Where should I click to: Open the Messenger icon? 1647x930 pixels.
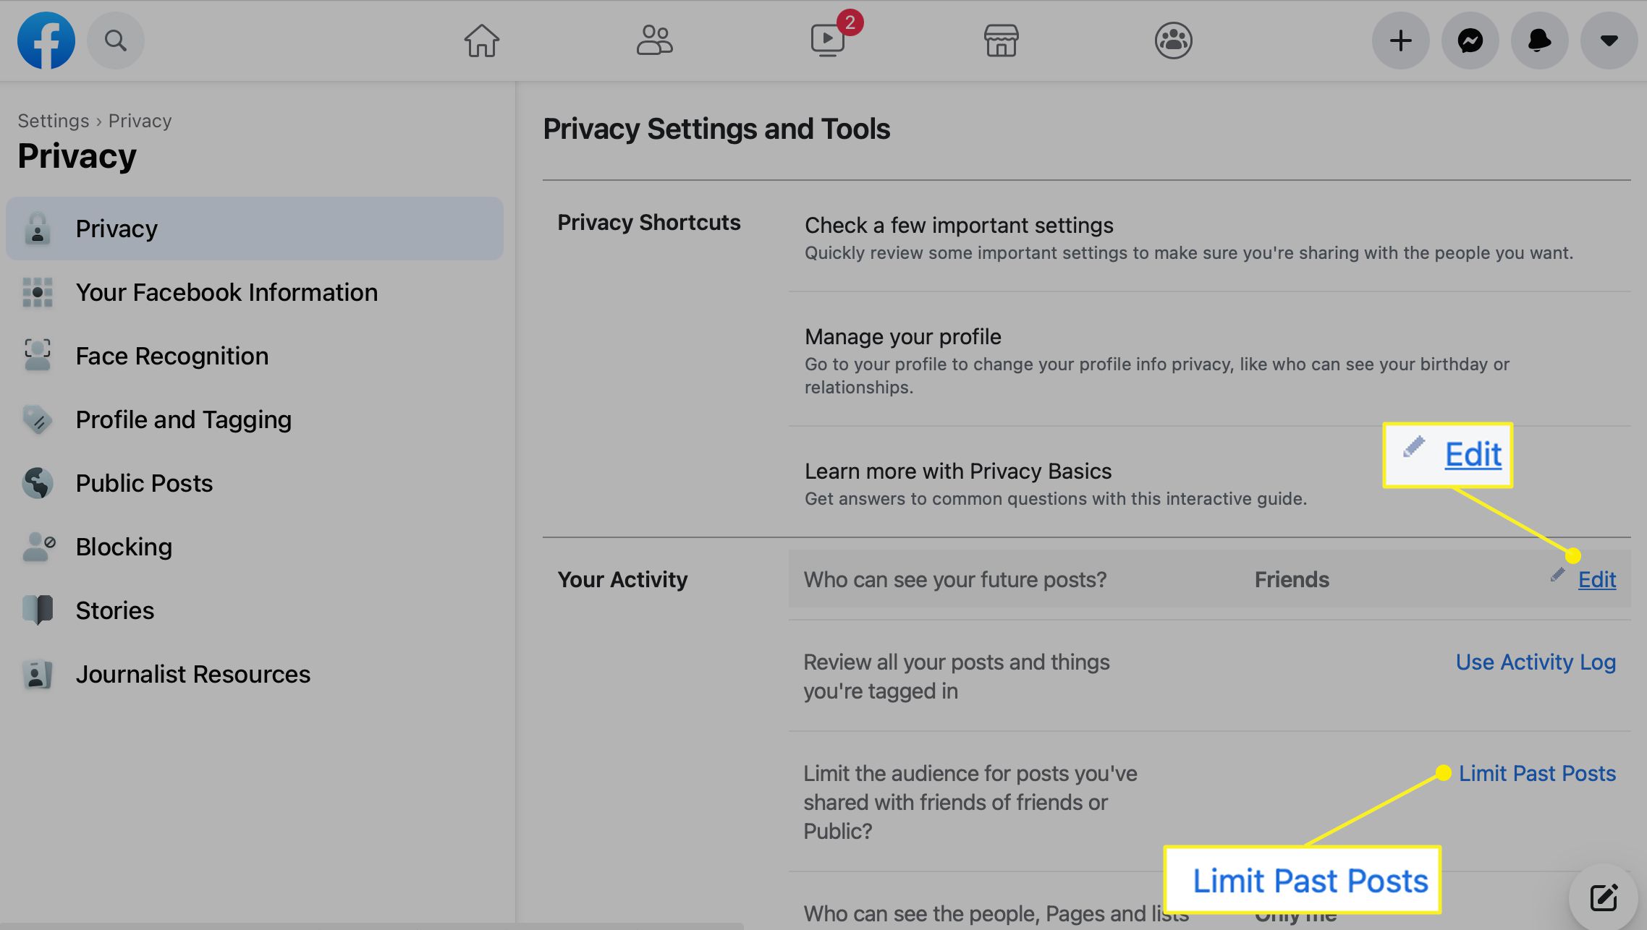[1470, 40]
